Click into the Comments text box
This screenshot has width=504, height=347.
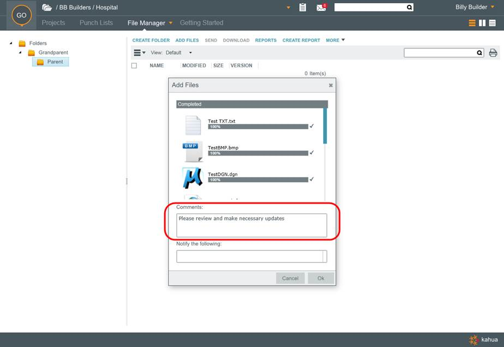pyautogui.click(x=251, y=225)
